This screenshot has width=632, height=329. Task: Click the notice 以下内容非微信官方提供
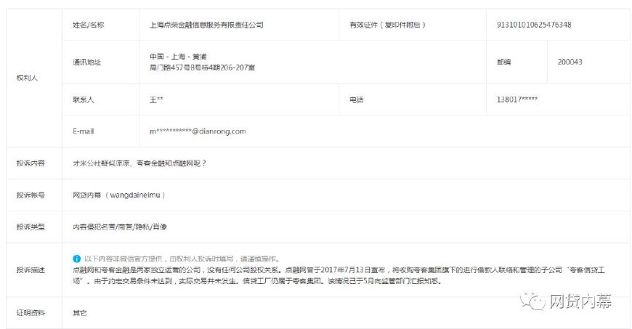[182, 259]
